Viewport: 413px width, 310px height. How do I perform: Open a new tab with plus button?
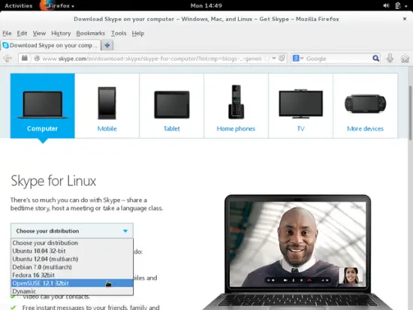107,45
